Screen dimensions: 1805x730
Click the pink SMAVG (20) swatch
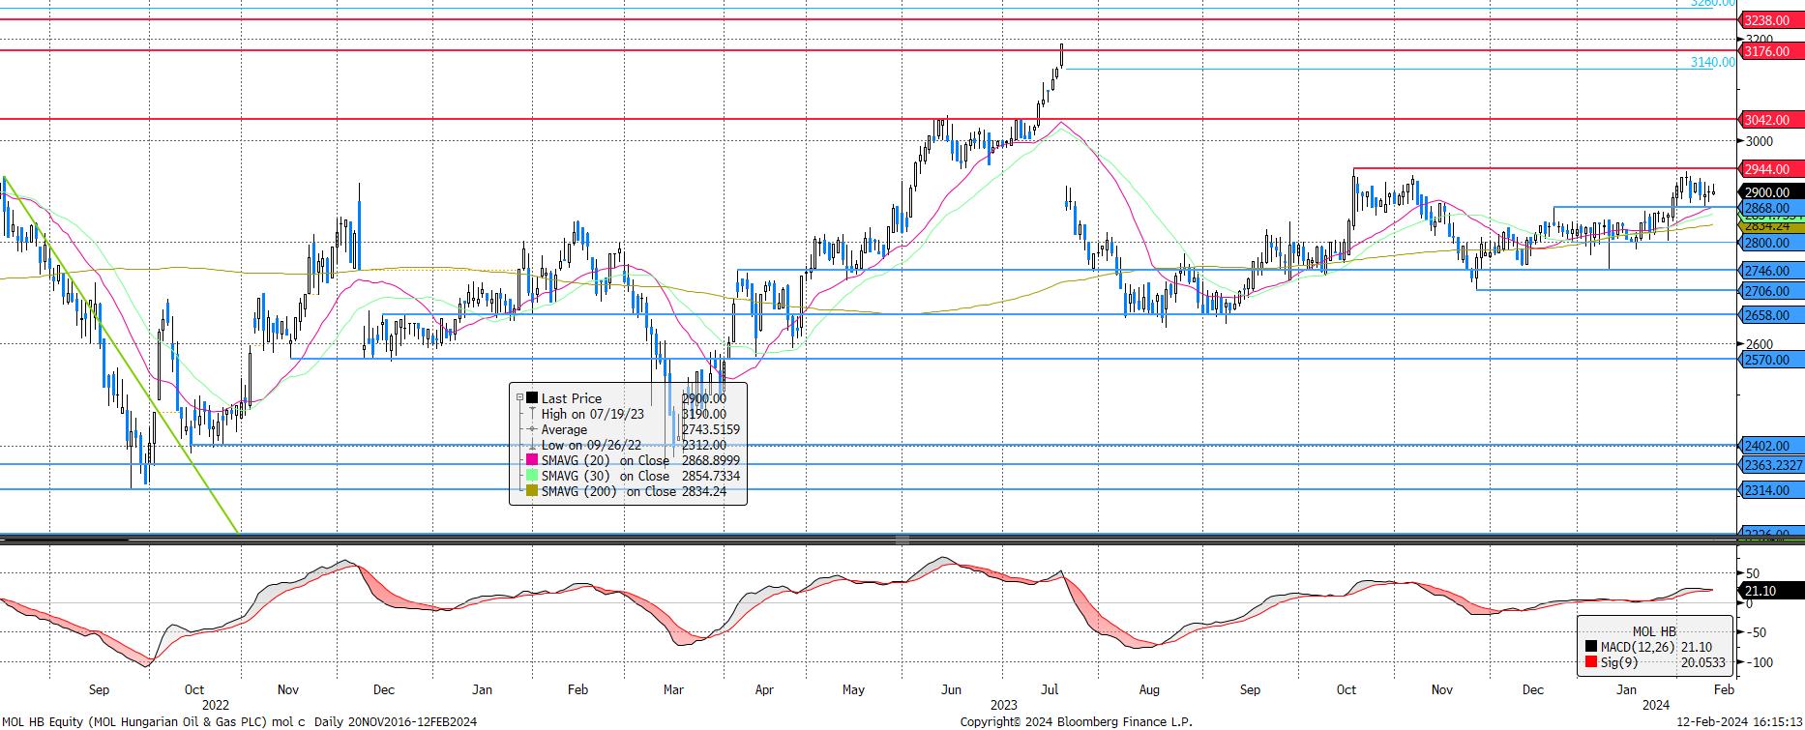530,460
